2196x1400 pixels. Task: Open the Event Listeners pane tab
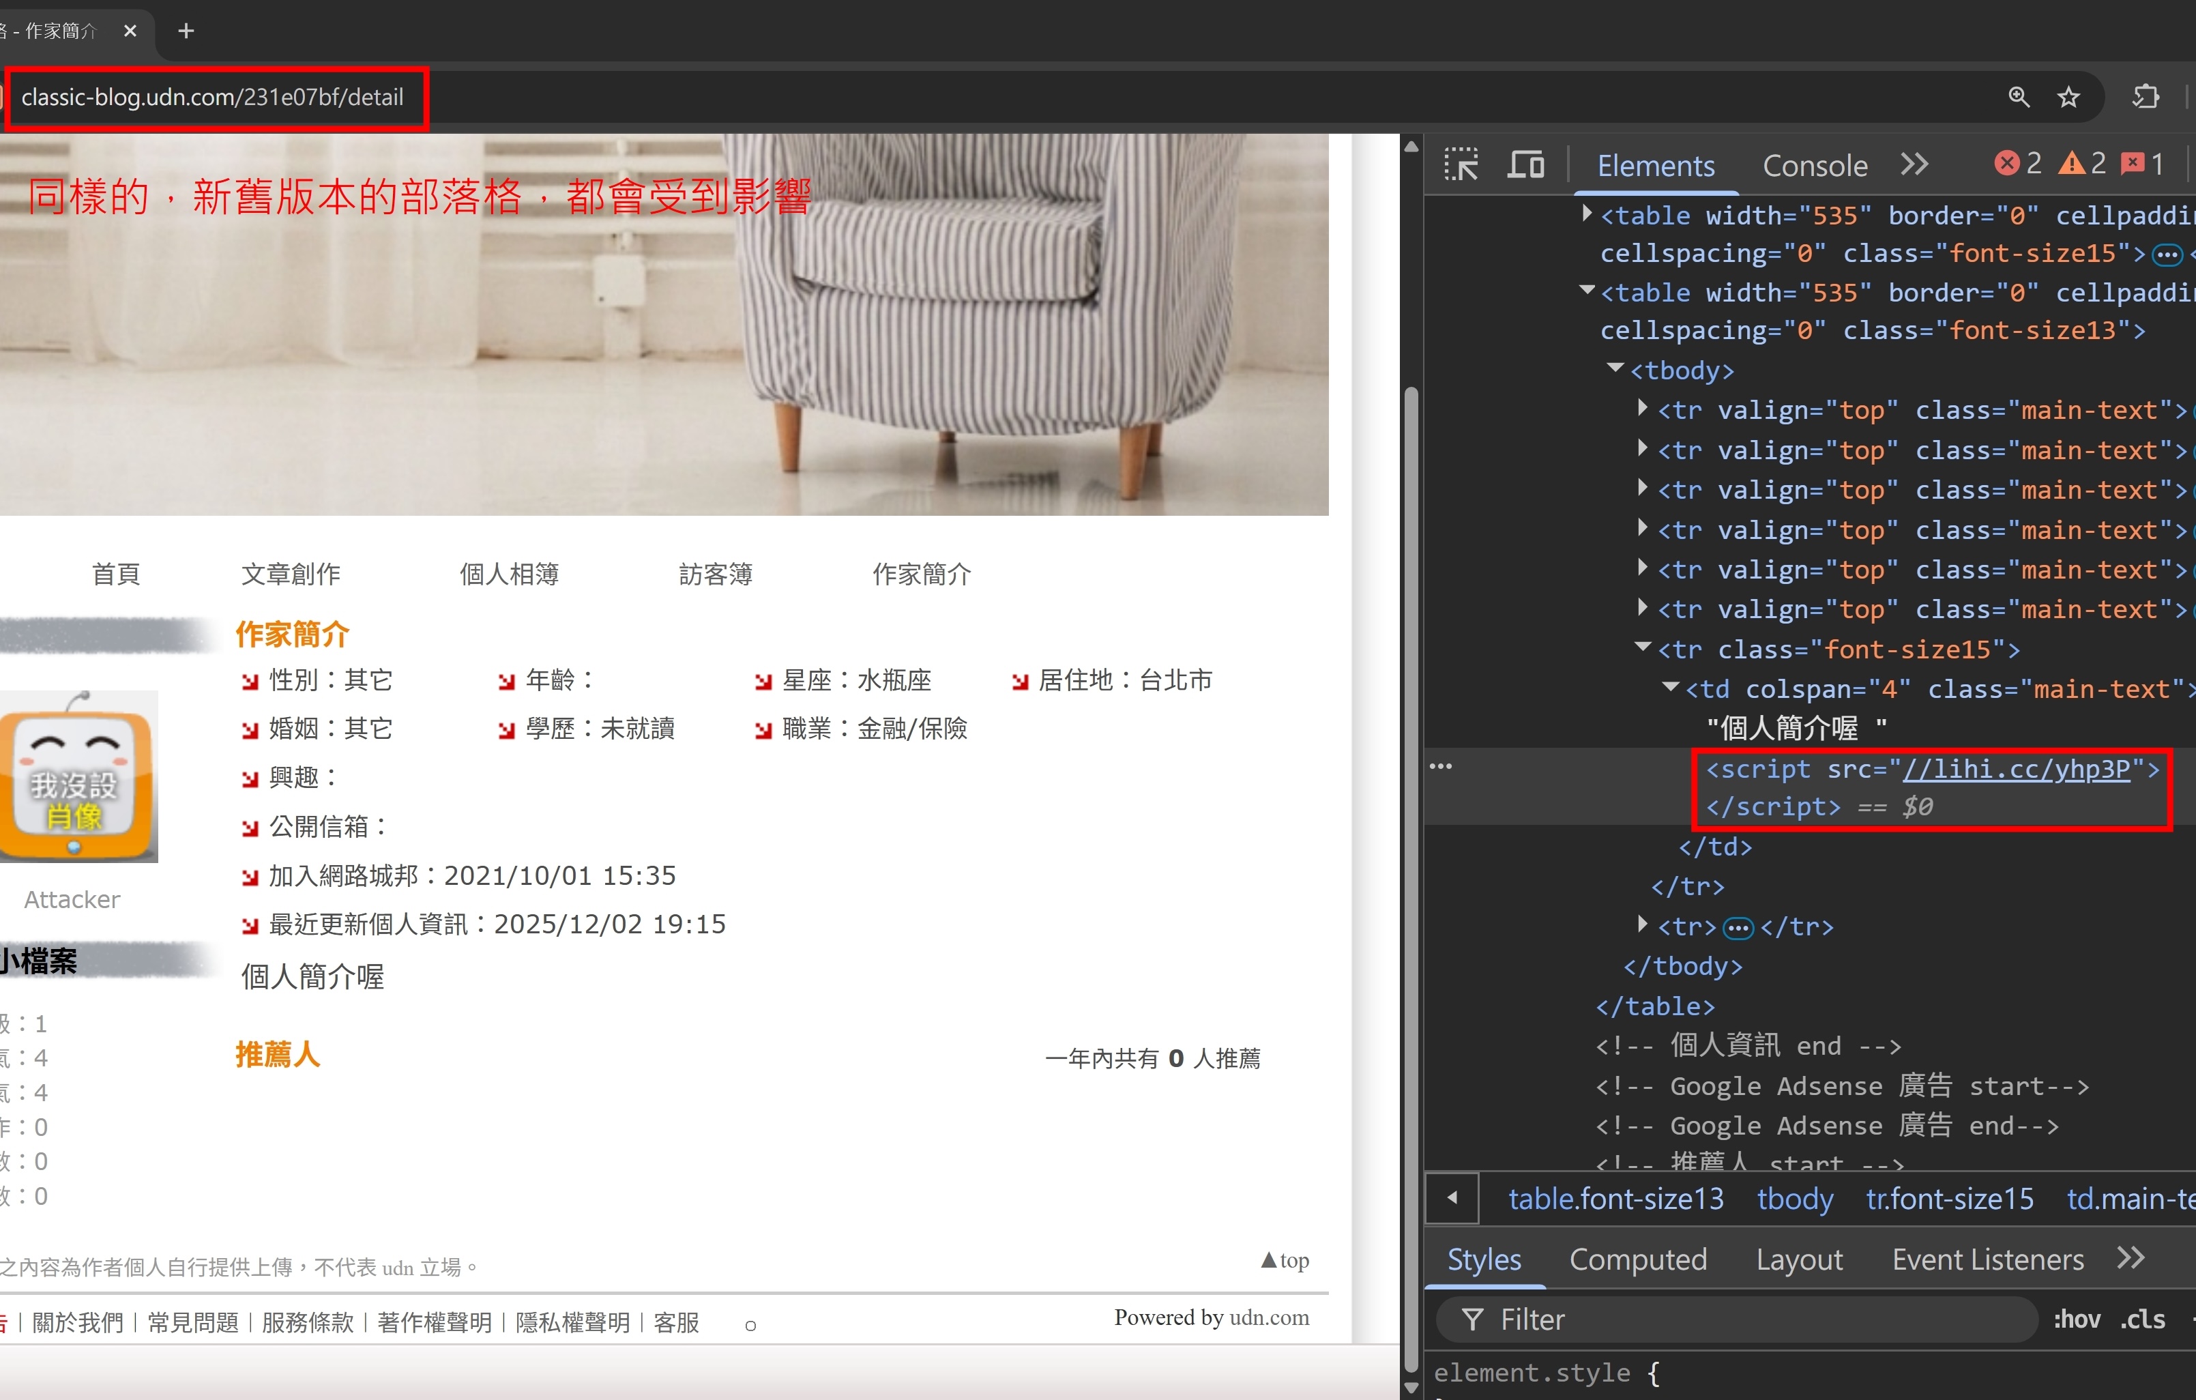point(1987,1259)
